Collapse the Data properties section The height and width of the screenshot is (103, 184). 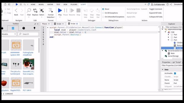[163, 70]
